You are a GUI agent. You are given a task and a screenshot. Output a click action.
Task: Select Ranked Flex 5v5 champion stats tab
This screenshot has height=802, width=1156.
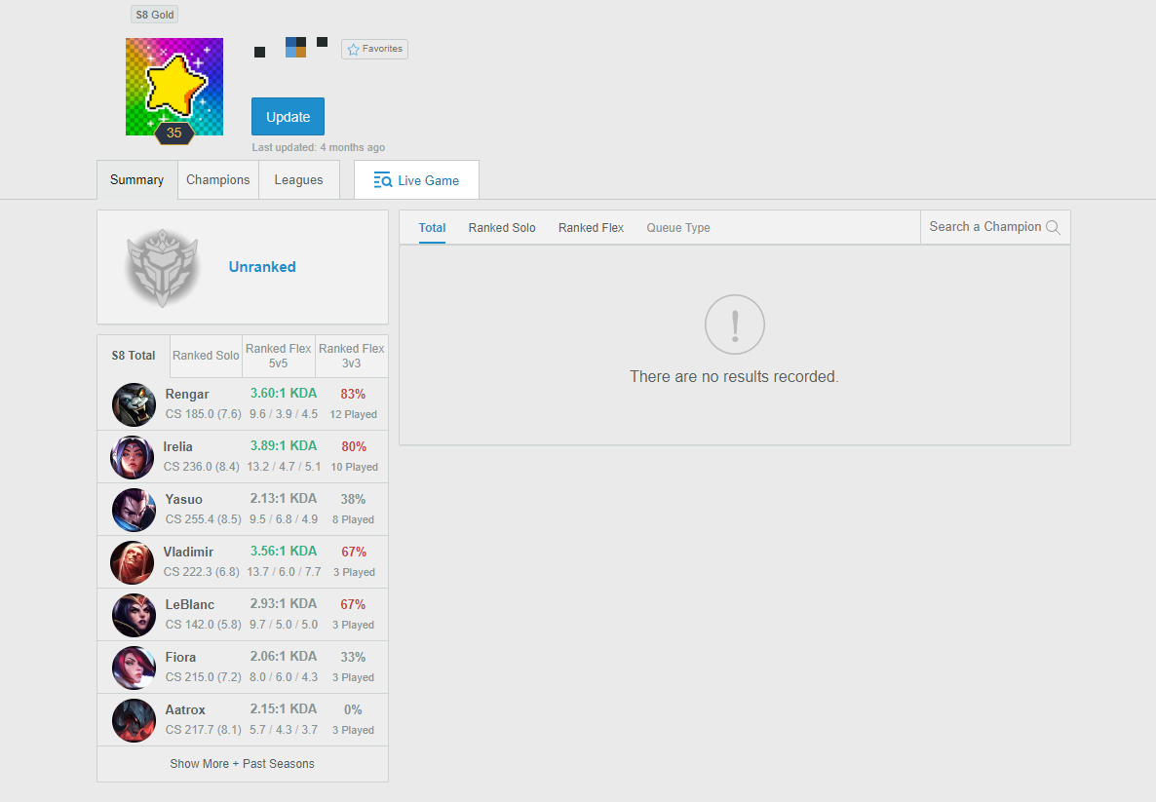[279, 356]
